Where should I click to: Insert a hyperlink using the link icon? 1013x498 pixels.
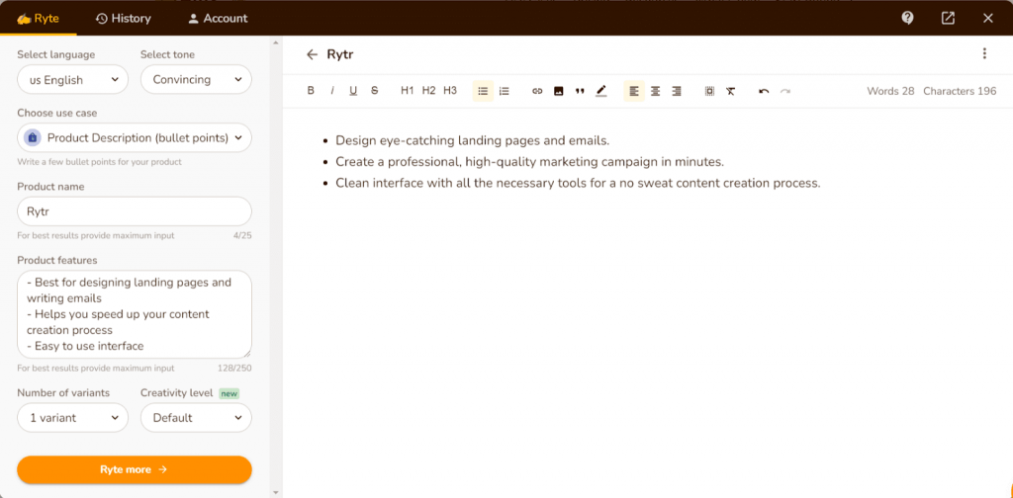537,91
